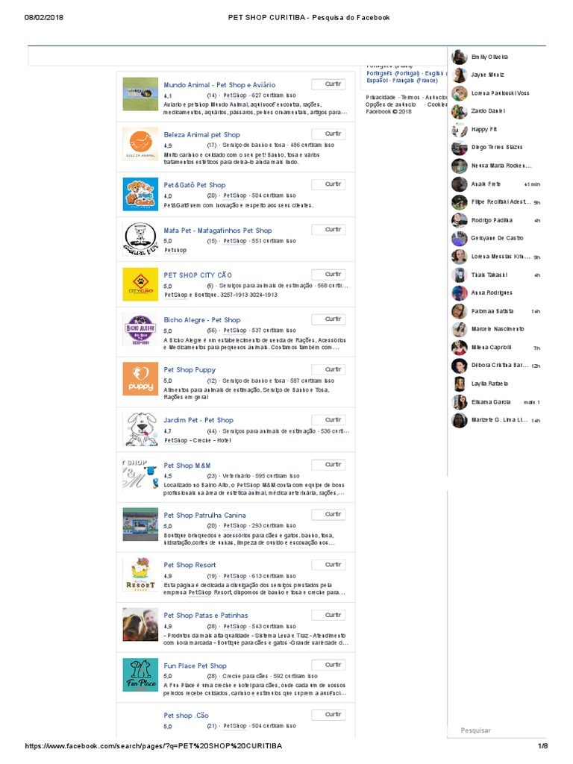
Task: Click Jardim Pet cartoon dog thumbnail
Action: coord(140,429)
